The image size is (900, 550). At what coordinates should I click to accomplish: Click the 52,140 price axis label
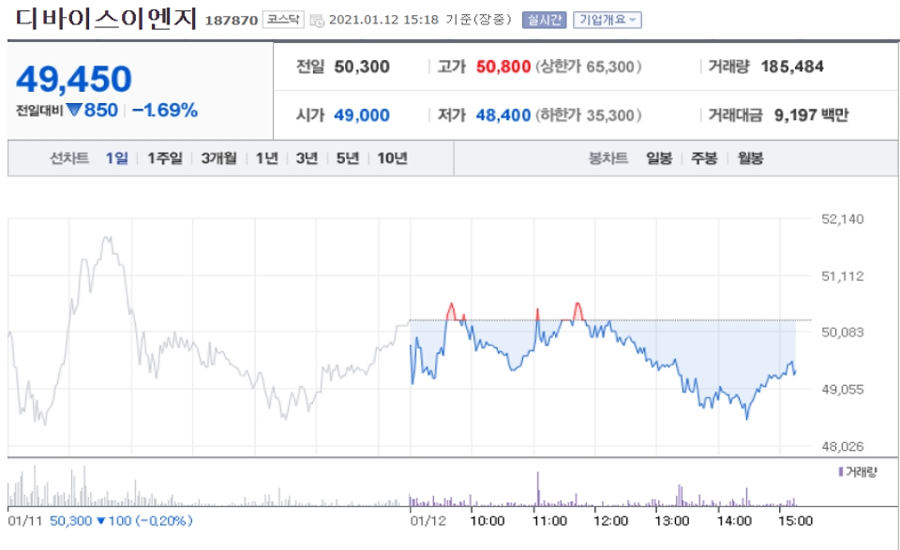(x=842, y=218)
